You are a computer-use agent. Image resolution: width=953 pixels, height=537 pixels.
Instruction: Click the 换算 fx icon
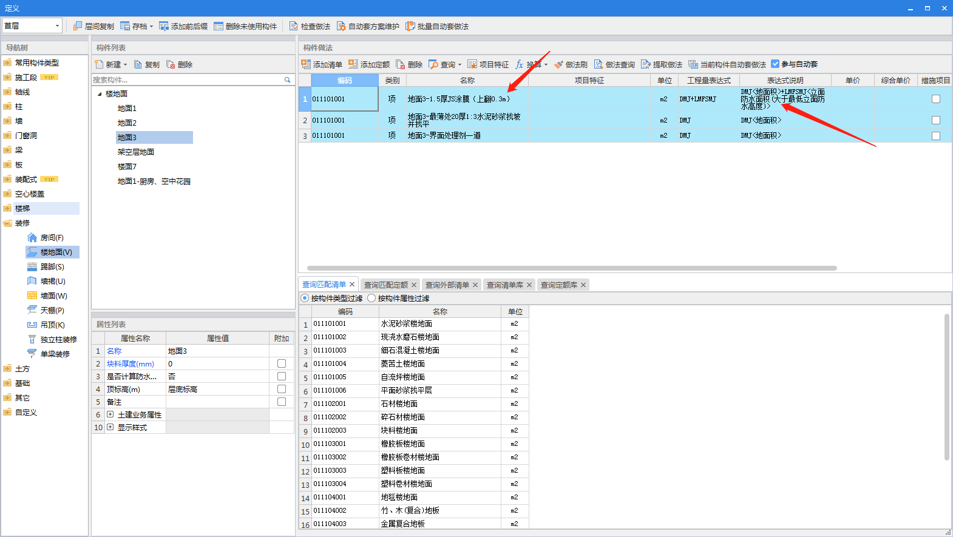520,64
